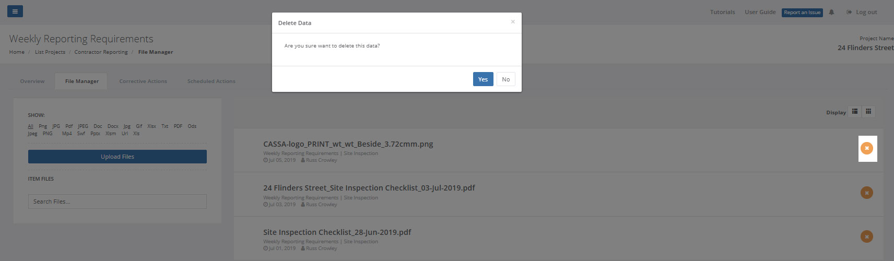Screen dimensions: 894x261
Task: Remove the Site Inspection Checklist 28-Jun-2019 file
Action: [x=867, y=236]
